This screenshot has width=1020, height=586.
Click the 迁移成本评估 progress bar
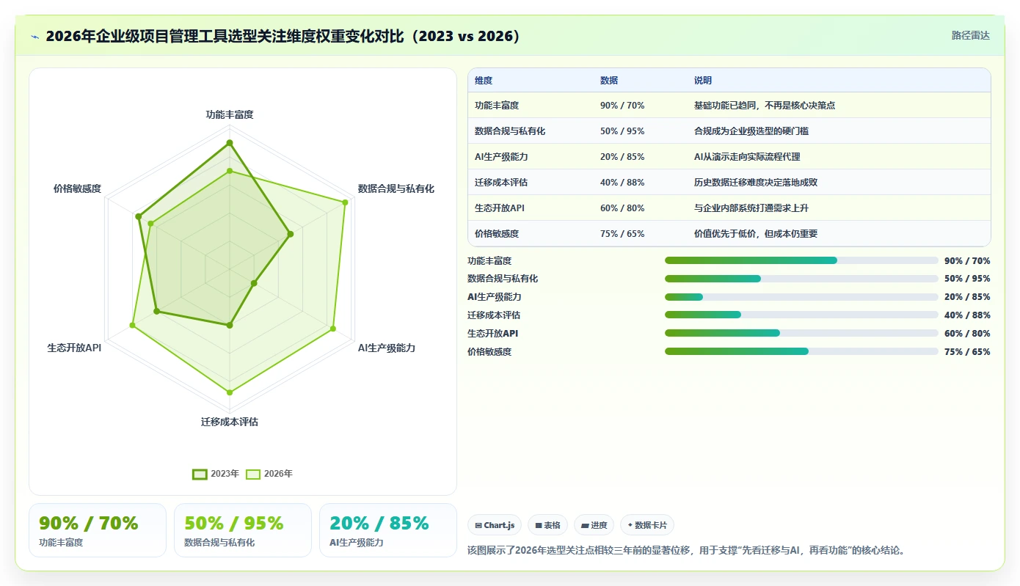[x=801, y=315]
